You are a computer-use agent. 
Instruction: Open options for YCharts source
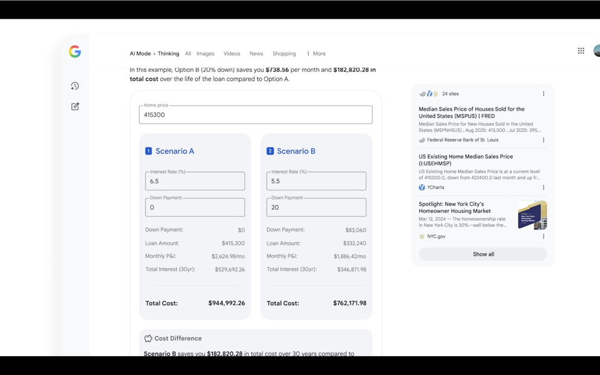tap(543, 187)
